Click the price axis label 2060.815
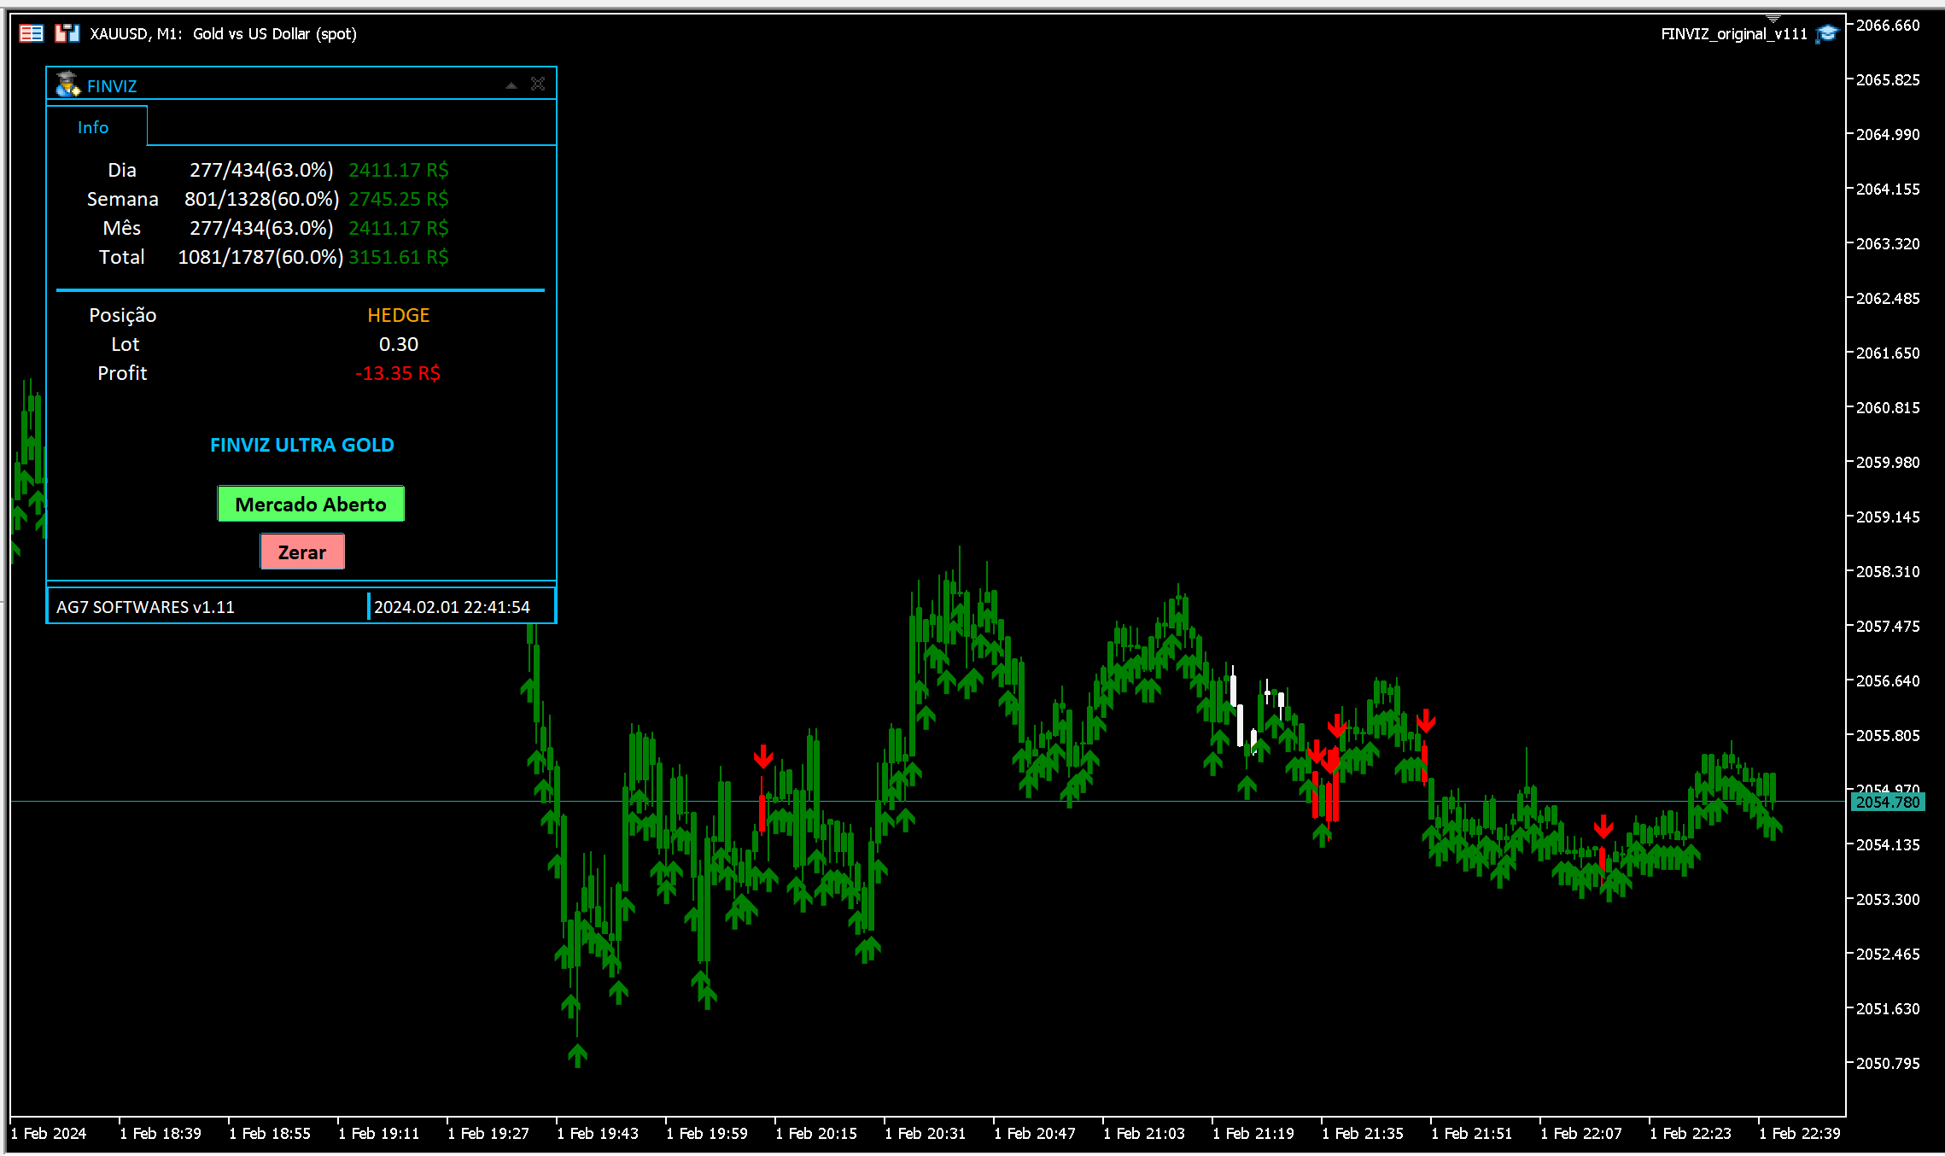1945x1156 pixels. point(1888,407)
